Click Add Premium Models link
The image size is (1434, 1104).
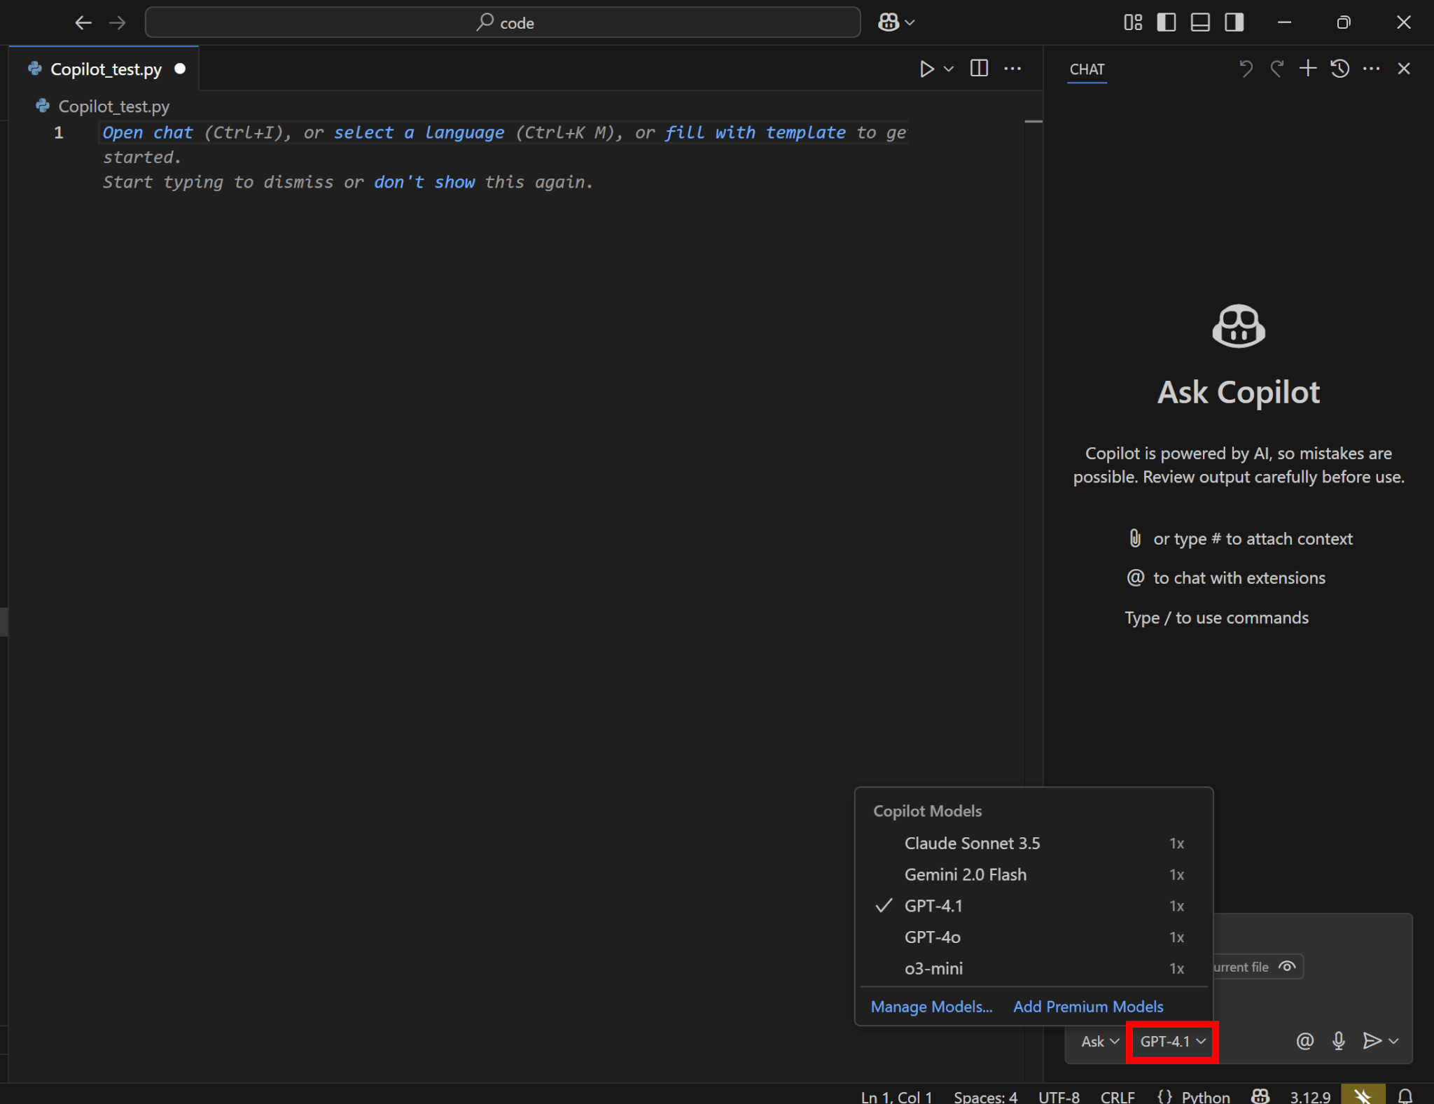point(1088,1007)
